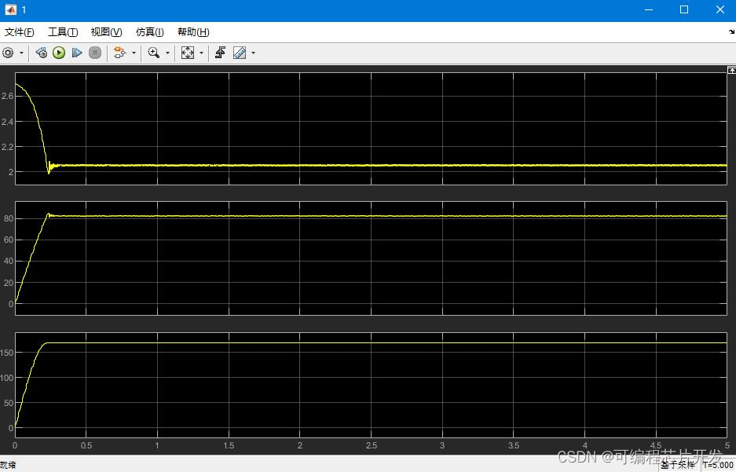Open the scope configuration properties gear
The image size is (736, 472).
click(8, 53)
